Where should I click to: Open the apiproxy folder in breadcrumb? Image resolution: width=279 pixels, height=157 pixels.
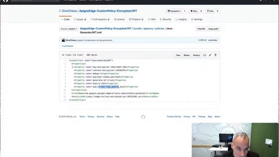tap(148, 28)
